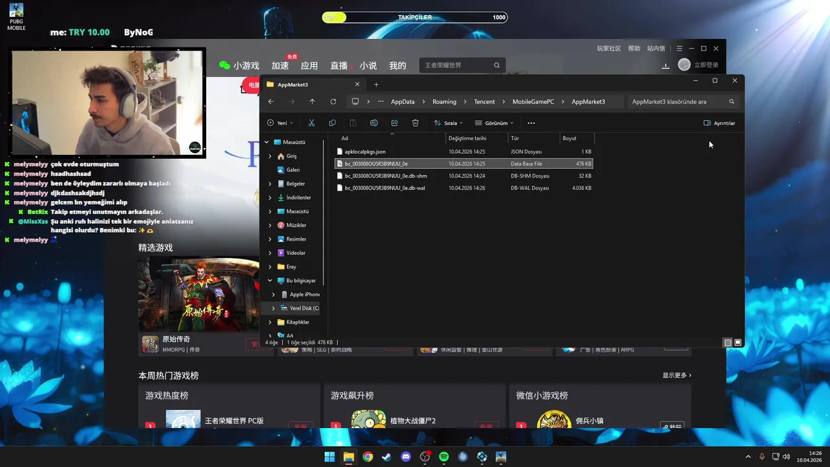Click the PC monitor icon in address bar
830x467 pixels.
coord(355,102)
